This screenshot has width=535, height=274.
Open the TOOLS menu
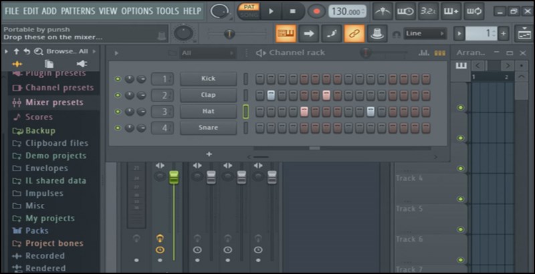tap(167, 11)
